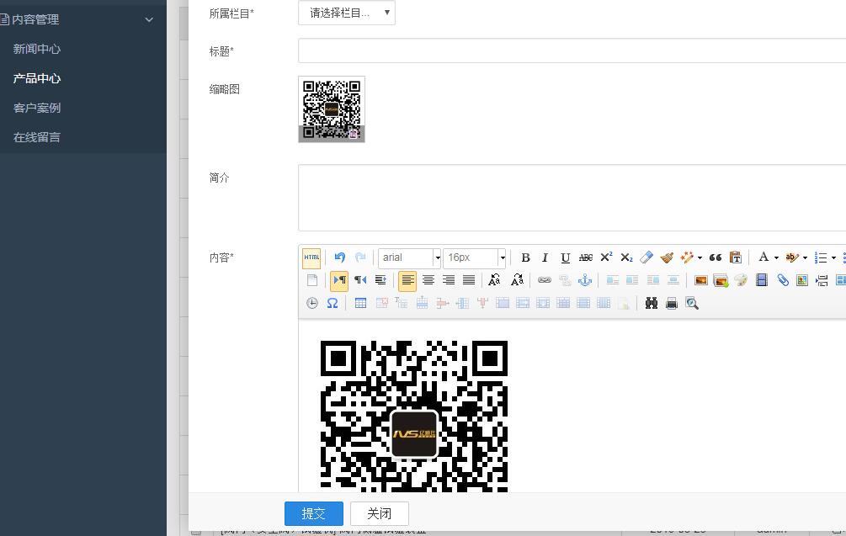
Task: Expand the font color palette arrow
Action: (776, 257)
